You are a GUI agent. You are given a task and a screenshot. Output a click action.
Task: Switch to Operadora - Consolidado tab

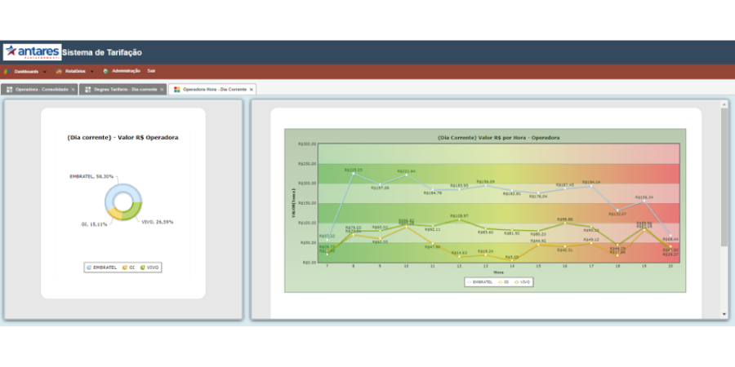coord(42,89)
